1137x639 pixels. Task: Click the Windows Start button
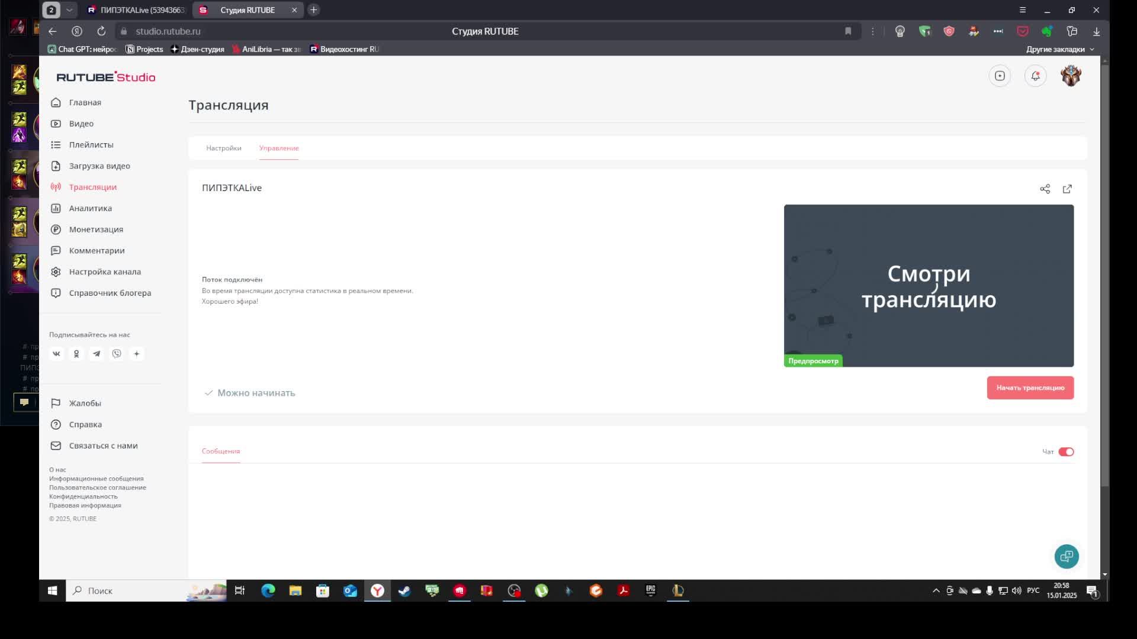52,590
